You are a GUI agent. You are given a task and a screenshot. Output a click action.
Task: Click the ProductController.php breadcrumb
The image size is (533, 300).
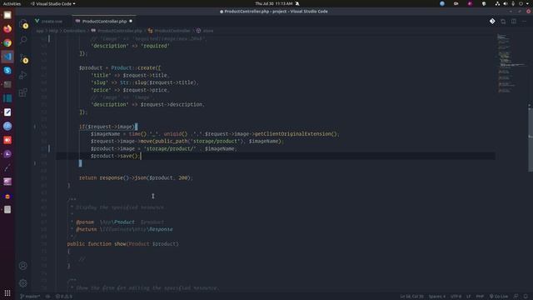click(117, 31)
